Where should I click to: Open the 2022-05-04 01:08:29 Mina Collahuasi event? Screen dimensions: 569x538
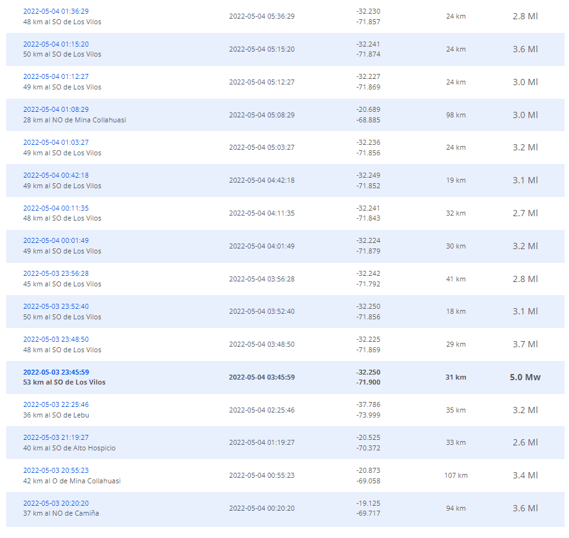click(56, 109)
